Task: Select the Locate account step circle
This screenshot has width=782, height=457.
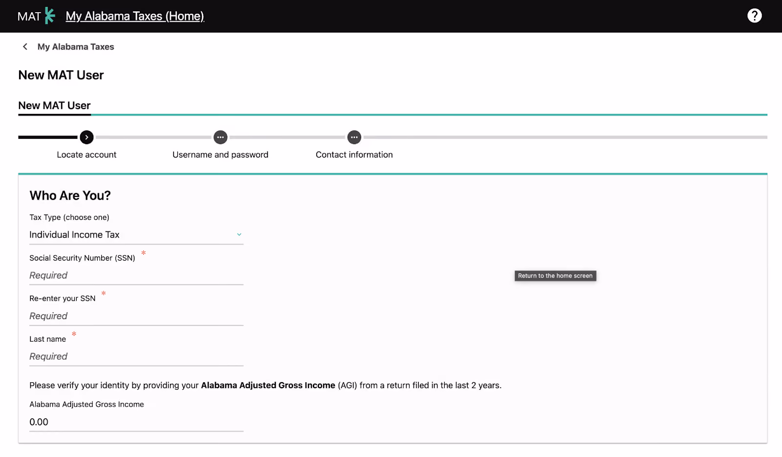Action: (87, 137)
